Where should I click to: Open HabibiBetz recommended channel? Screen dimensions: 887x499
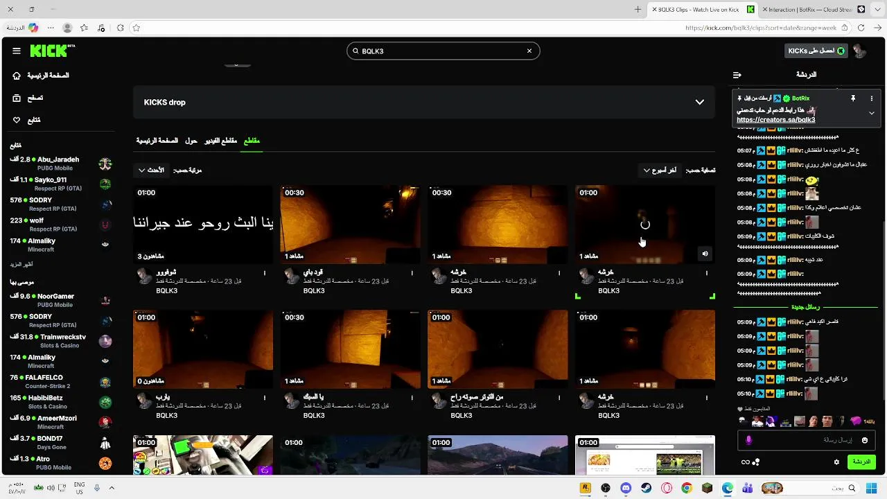61,402
